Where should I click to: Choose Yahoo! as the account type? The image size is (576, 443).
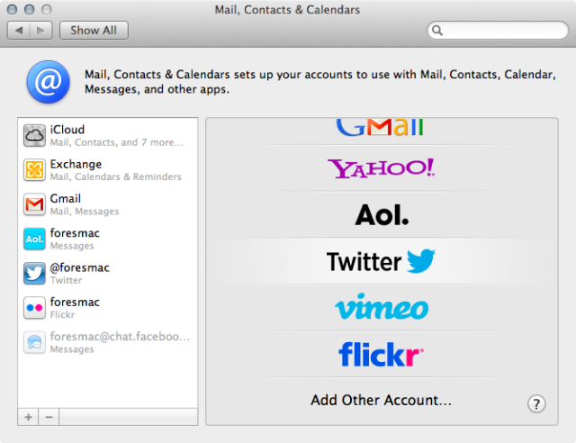[382, 168]
